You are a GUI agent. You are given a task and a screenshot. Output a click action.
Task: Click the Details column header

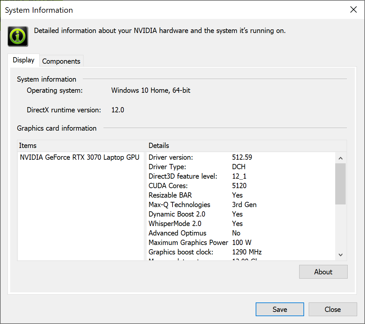tap(247, 146)
